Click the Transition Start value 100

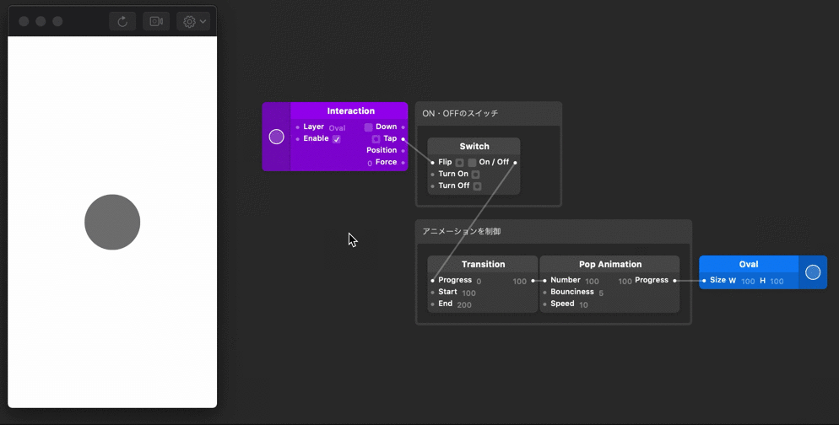(468, 293)
